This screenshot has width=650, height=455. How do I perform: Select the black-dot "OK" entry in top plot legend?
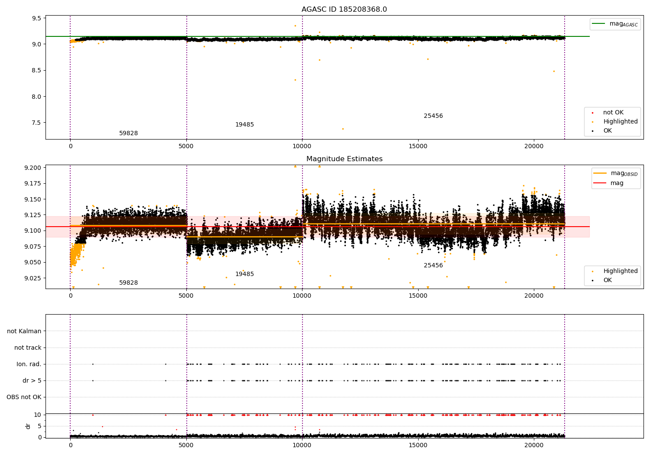(608, 131)
